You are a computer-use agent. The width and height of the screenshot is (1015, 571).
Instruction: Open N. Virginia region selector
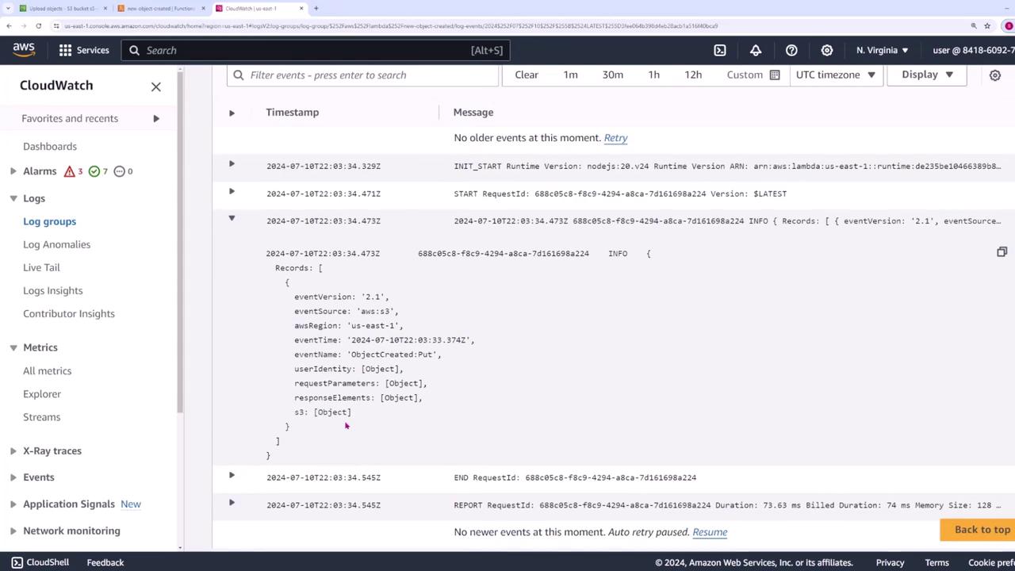(882, 50)
